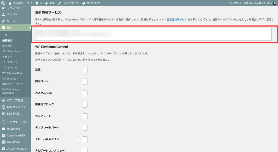Go to 投稿設定 submenu
The width and height of the screenshot is (278, 152).
click(7, 41)
